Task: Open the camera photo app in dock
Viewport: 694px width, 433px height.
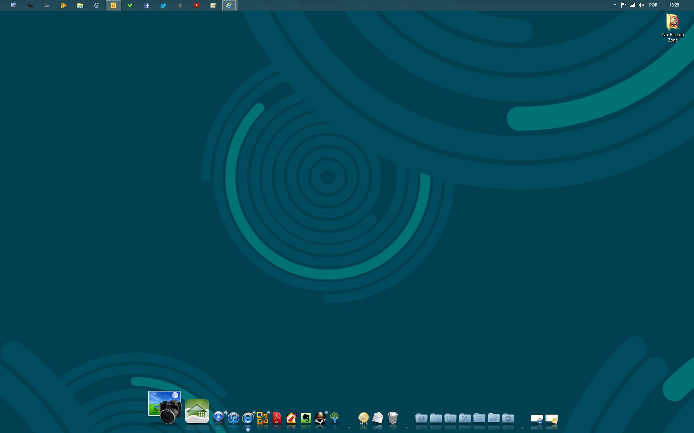Action: [165, 408]
